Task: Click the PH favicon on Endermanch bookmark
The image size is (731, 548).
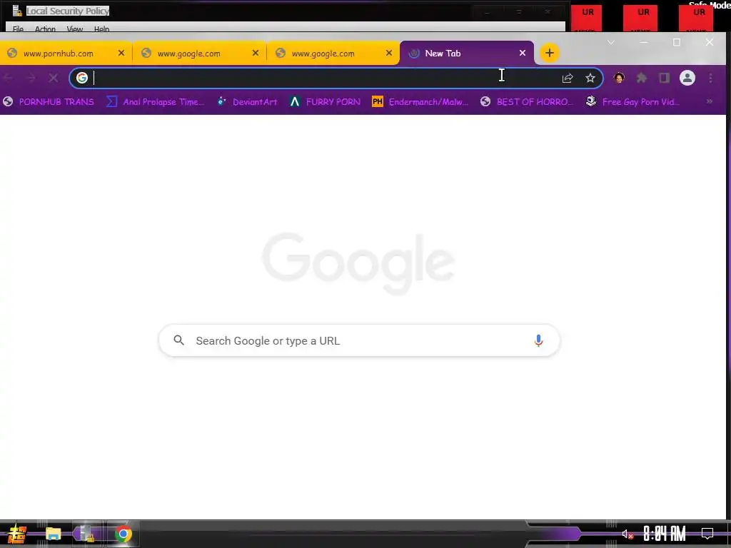Action: point(377,101)
